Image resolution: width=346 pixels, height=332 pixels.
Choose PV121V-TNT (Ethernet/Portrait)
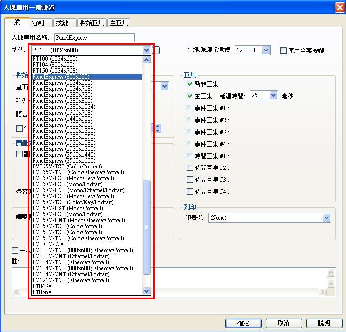click(87, 280)
